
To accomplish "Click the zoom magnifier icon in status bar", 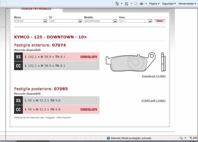I will tap(191, 138).
